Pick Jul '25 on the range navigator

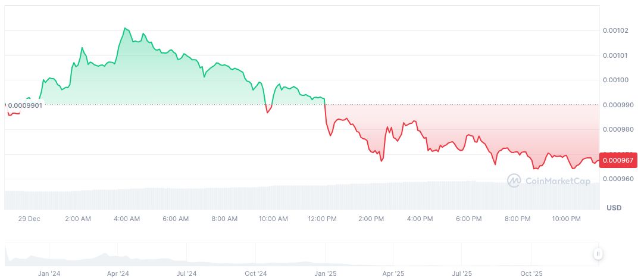462,273
